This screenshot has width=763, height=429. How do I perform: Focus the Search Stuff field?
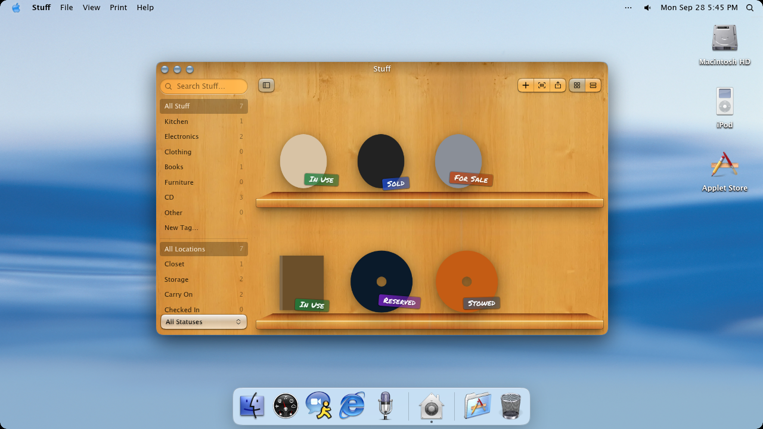coord(204,86)
